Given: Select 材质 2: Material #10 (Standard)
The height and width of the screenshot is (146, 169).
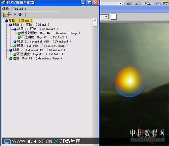Looking at the screenshot, I should tap(44, 41).
